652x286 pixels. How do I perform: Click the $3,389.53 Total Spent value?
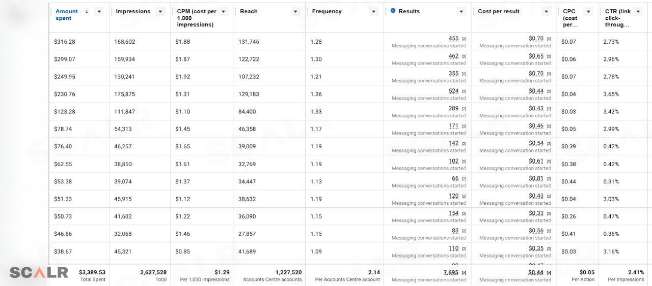point(92,272)
